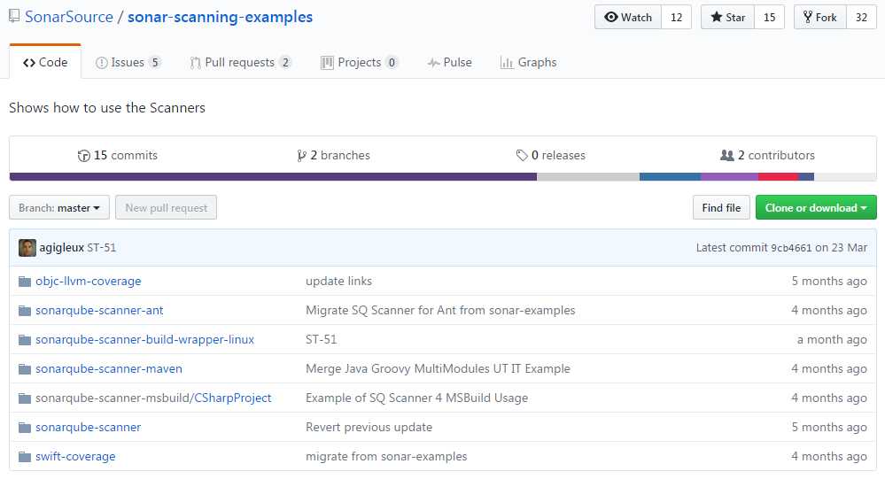Viewport: 885px width, 487px height.
Task: Open forks count 32
Action: (861, 18)
